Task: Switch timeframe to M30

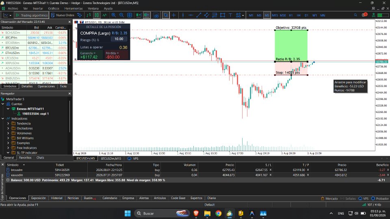Action: coord(283,15)
